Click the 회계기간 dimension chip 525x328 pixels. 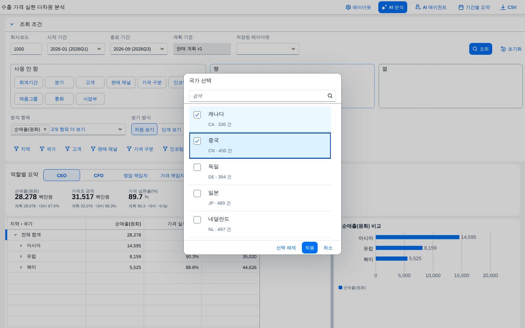[29, 82]
